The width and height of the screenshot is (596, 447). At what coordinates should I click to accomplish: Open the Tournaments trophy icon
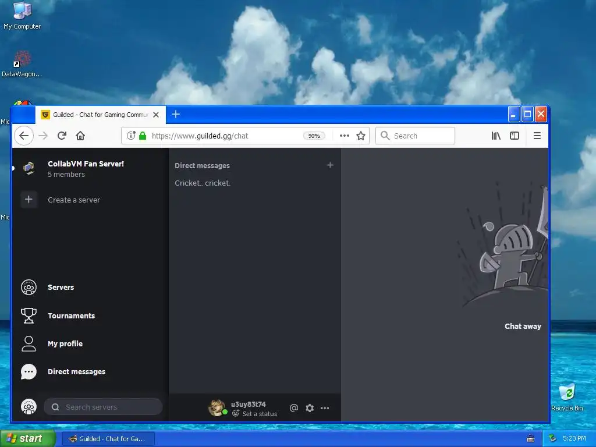click(x=29, y=315)
